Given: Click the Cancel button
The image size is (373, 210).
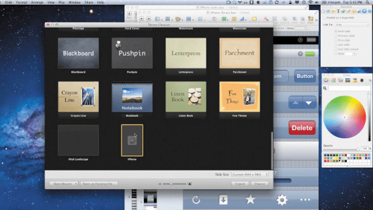Looking at the screenshot, I should 240,184.
